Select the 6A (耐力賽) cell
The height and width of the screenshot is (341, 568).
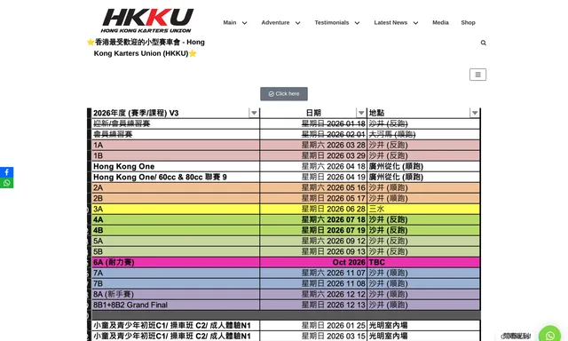coord(176,262)
